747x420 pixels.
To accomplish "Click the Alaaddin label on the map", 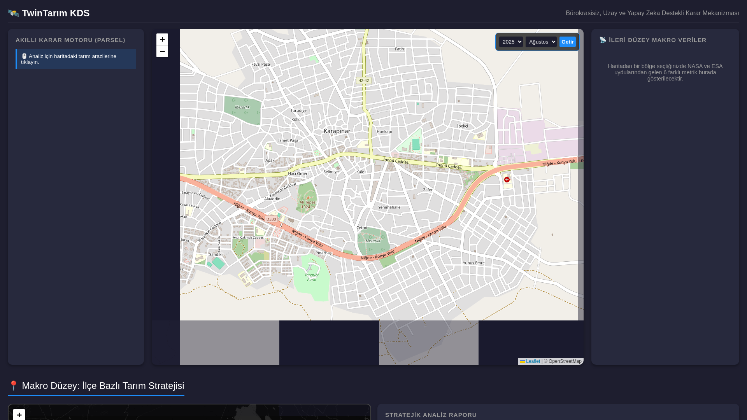I will (272, 199).
